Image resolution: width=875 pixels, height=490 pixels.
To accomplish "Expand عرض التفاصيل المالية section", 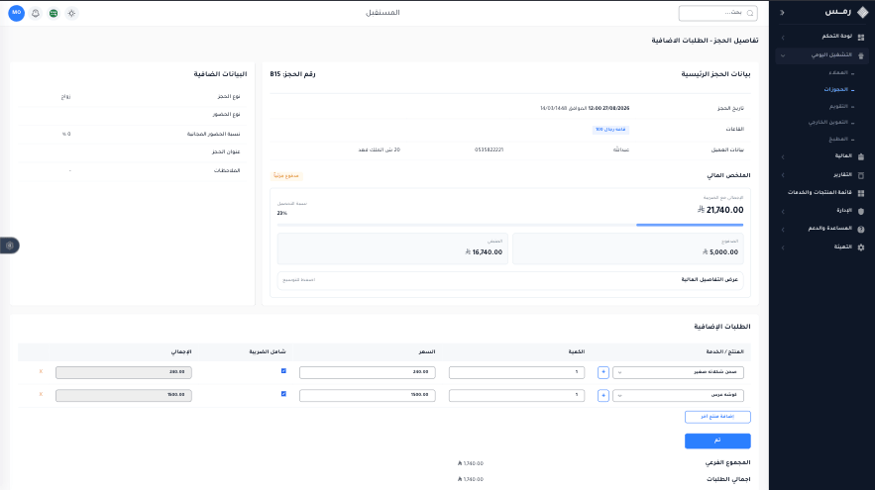I will pyautogui.click(x=510, y=280).
